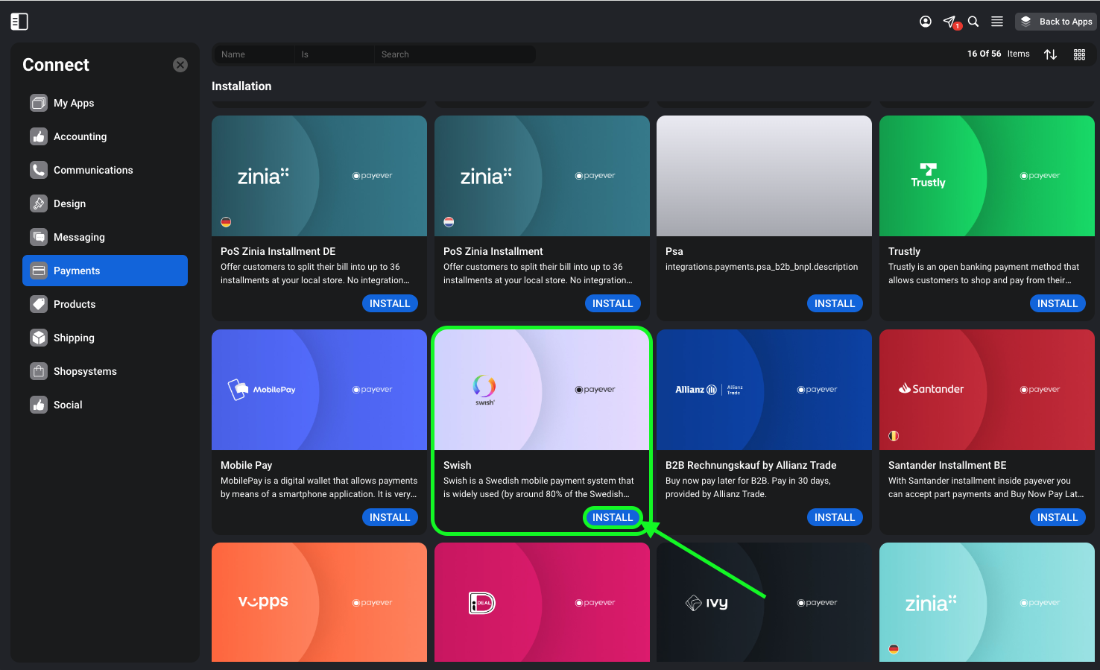Viewport: 1100px width, 670px height.
Task: Click Swish title text
Action: 458,465
